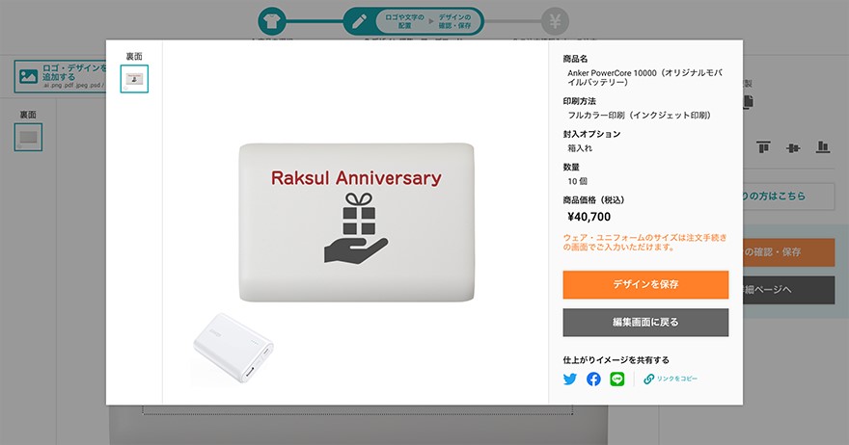Screen dimensions: 849x445
Task: Share preview on Twitter
Action: pyautogui.click(x=569, y=380)
